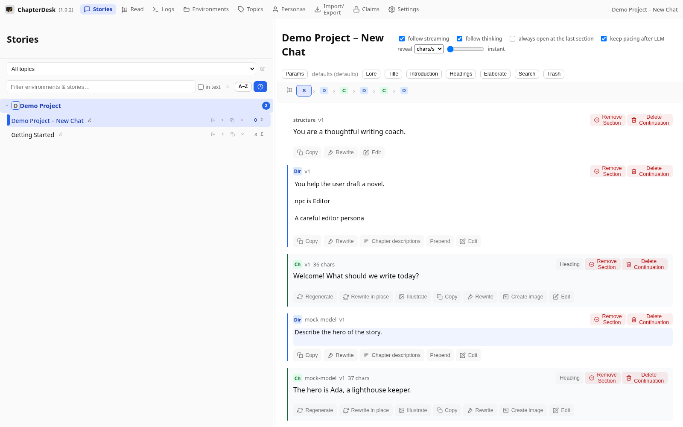Click the rename pencil for Demo Project – New Chat
This screenshot has width=683, height=427.
(x=90, y=120)
